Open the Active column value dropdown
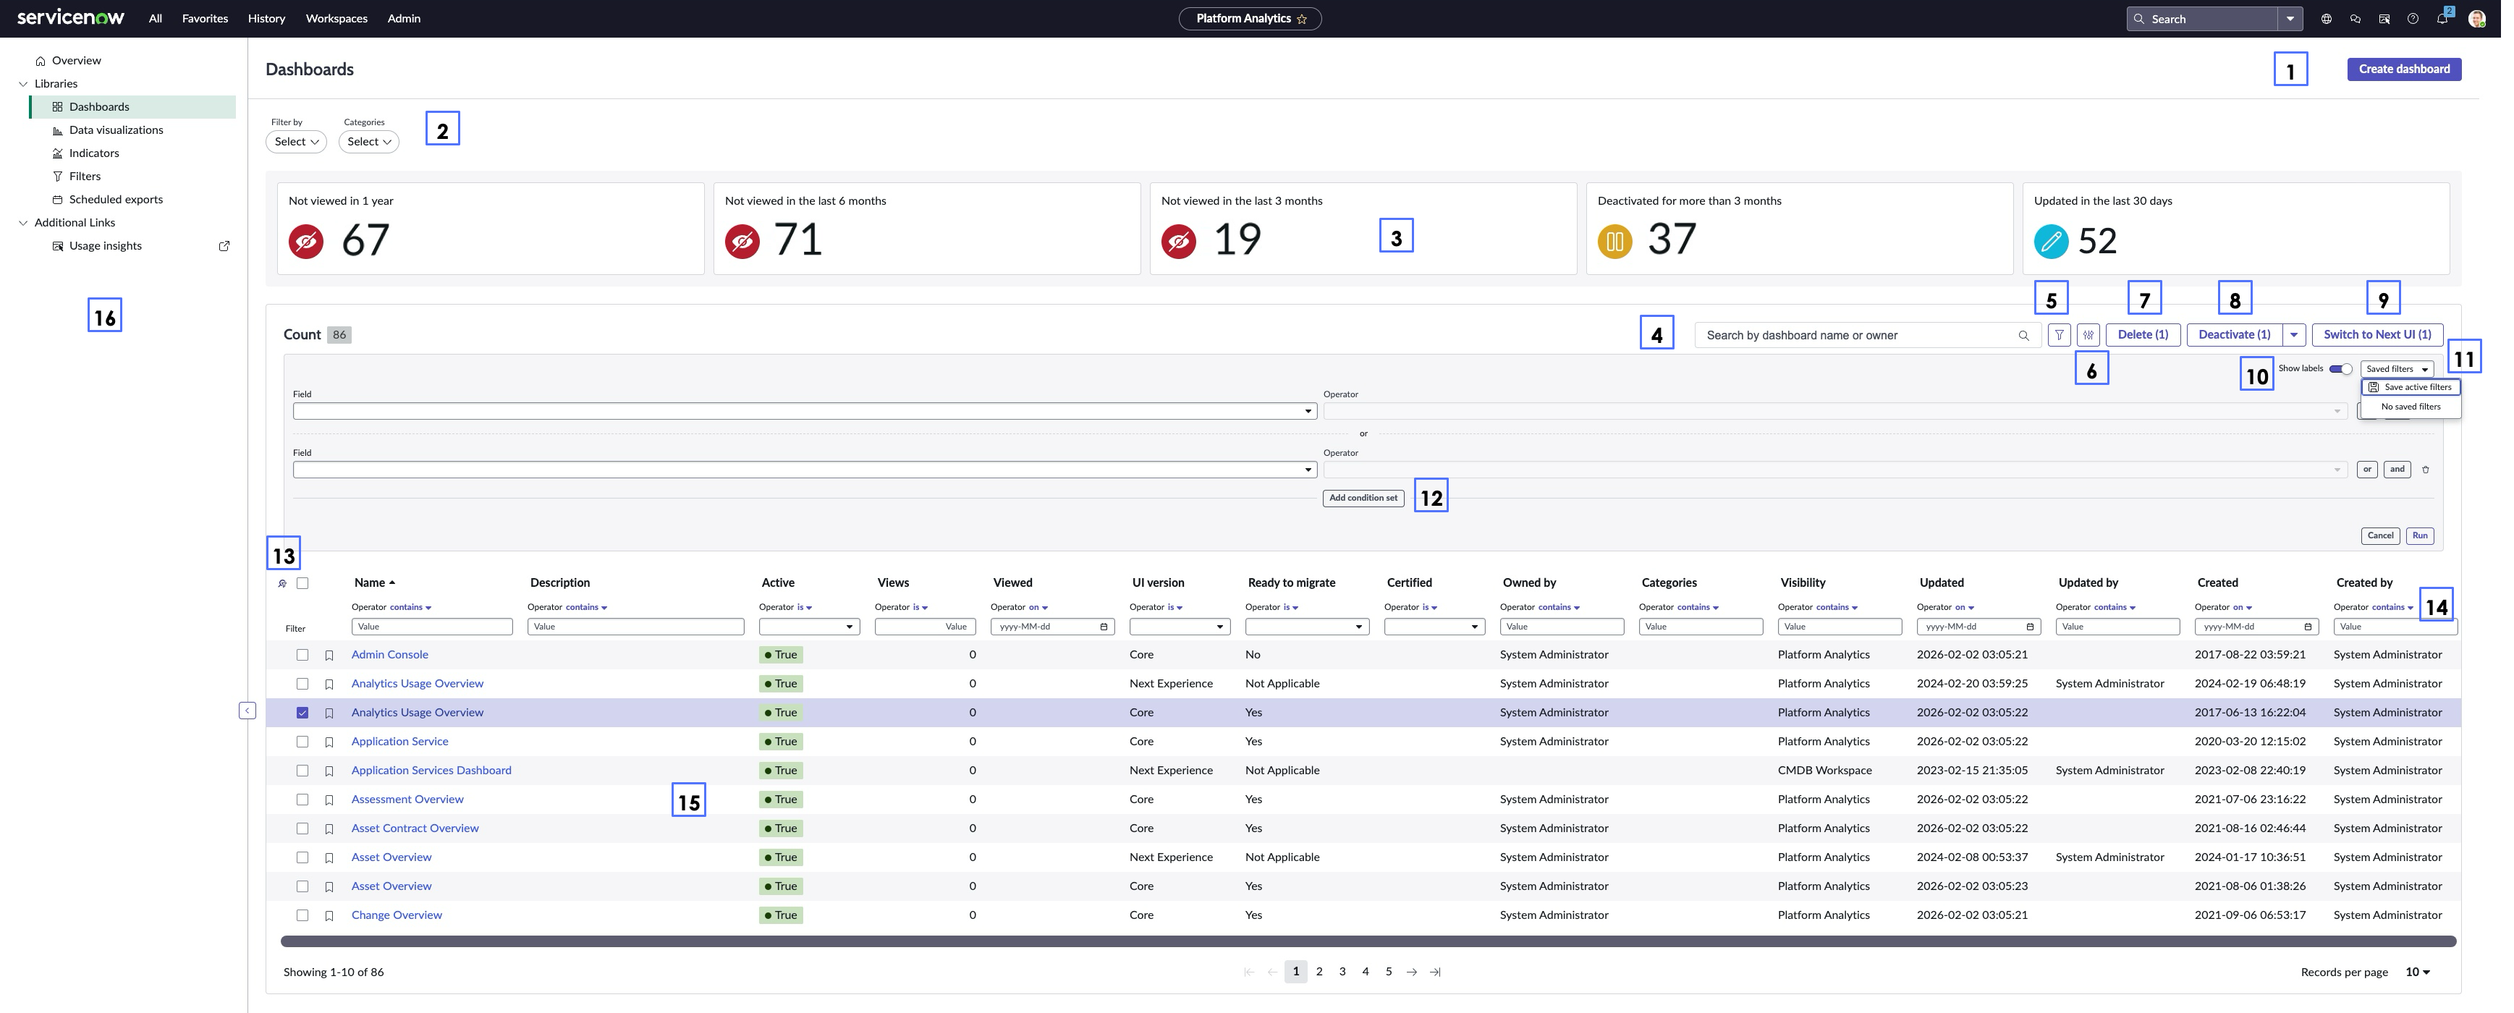2514x1013 pixels. click(x=809, y=627)
